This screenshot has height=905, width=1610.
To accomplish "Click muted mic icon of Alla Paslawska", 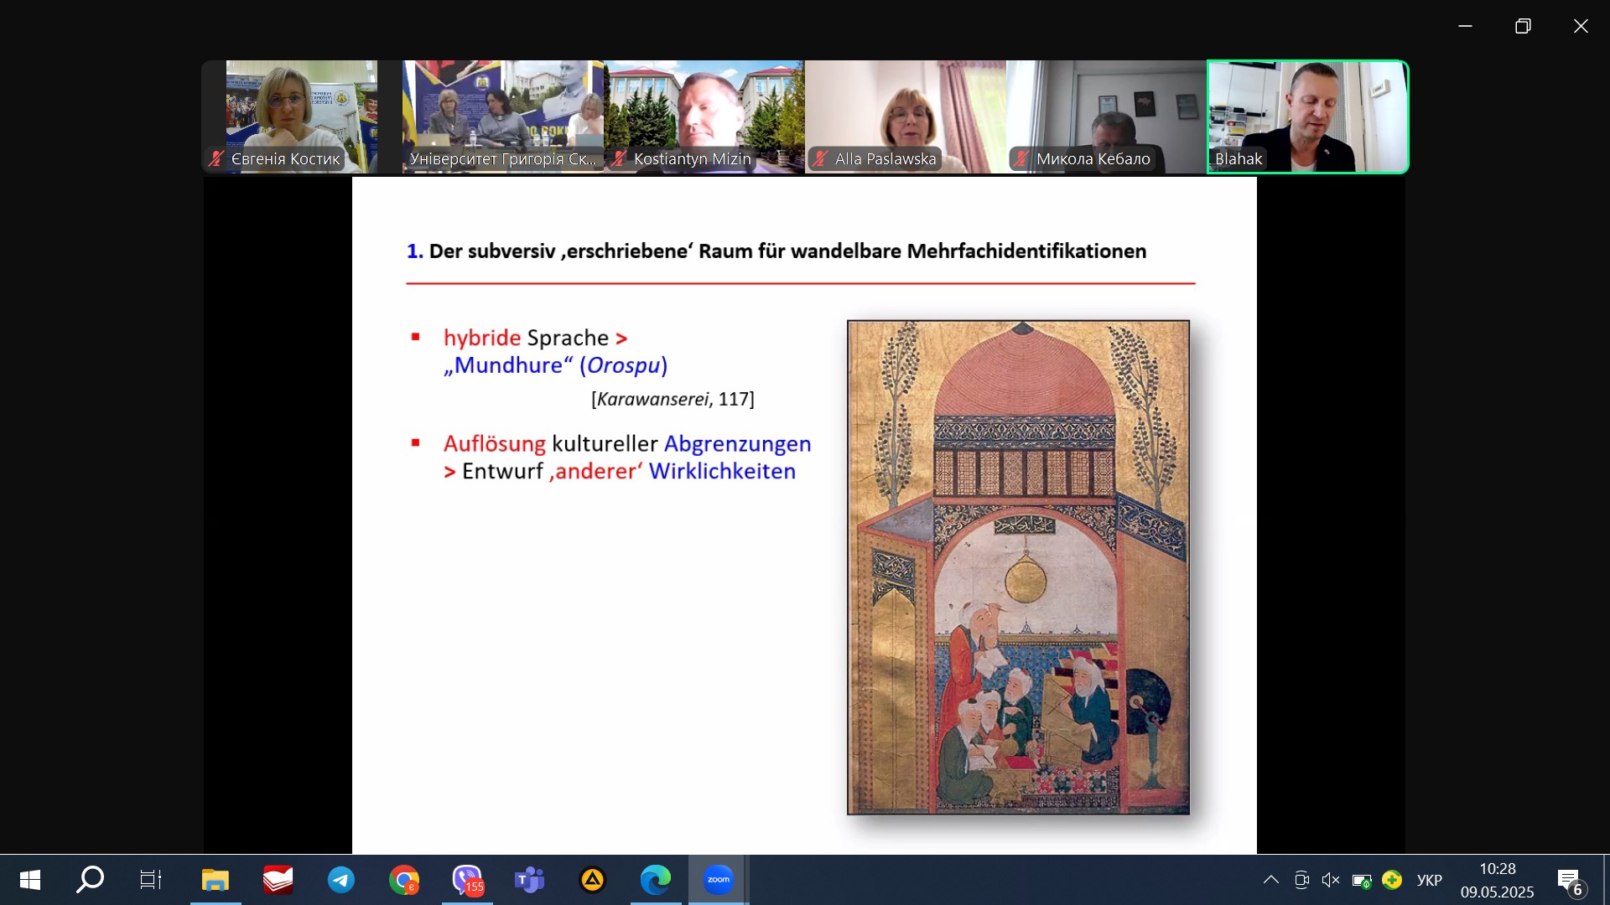I will pyautogui.click(x=820, y=158).
